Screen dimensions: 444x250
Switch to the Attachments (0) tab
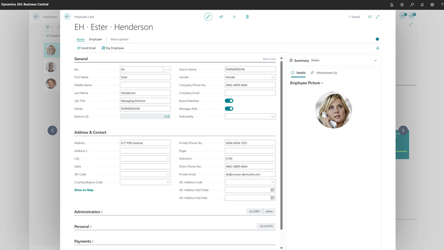pos(324,73)
